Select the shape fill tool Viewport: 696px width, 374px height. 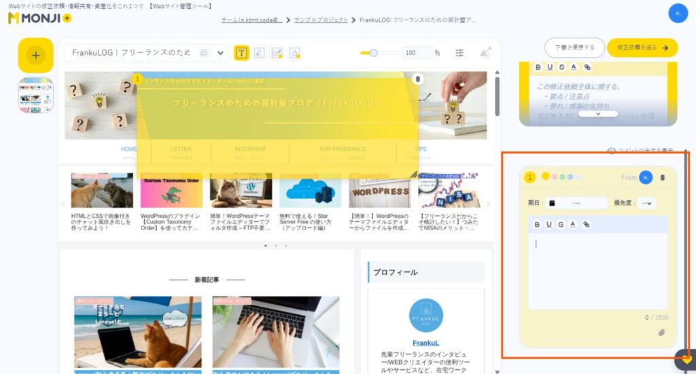[x=295, y=53]
